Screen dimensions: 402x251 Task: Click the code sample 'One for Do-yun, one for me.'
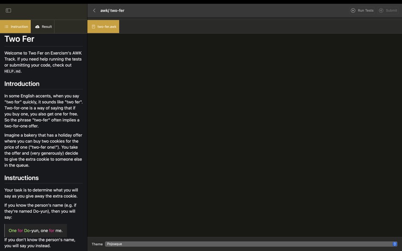pos(36,231)
